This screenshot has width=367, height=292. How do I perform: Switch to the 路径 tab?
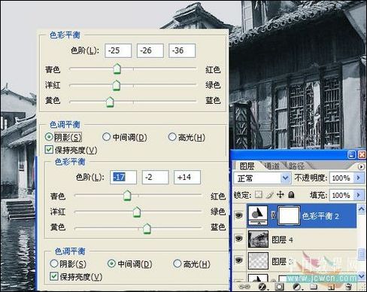[x=296, y=166]
